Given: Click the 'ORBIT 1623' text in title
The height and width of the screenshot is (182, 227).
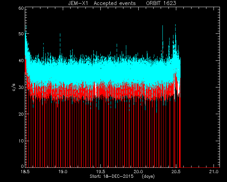Looking at the screenshot, I should [161, 3].
